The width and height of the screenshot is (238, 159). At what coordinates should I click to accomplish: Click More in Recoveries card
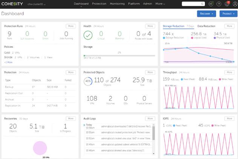[x=71, y=118]
